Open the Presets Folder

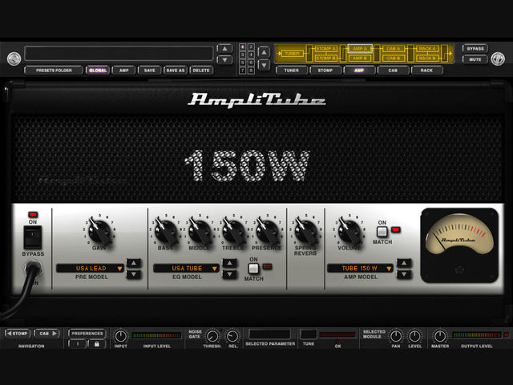pos(54,70)
